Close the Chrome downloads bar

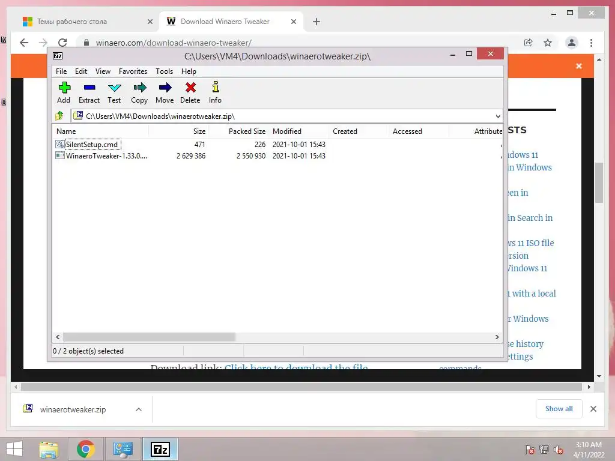point(593,409)
